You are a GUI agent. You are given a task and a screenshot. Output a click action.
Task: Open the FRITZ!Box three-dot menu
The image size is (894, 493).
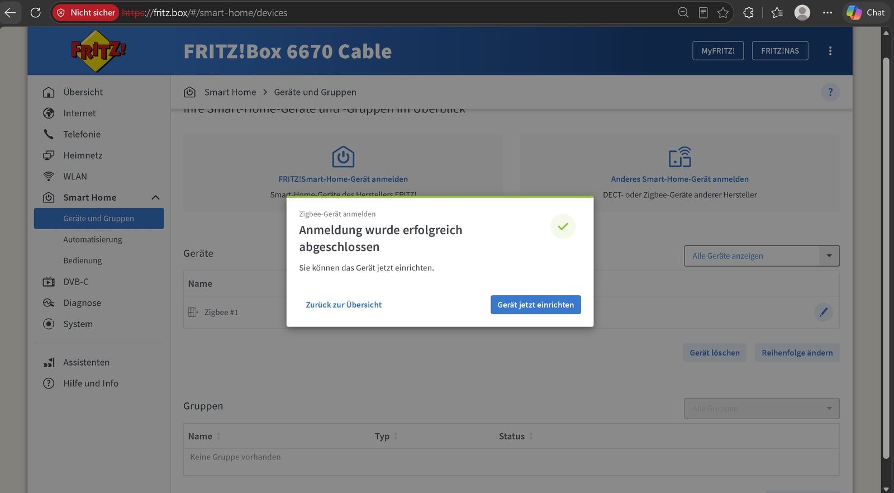tap(830, 51)
